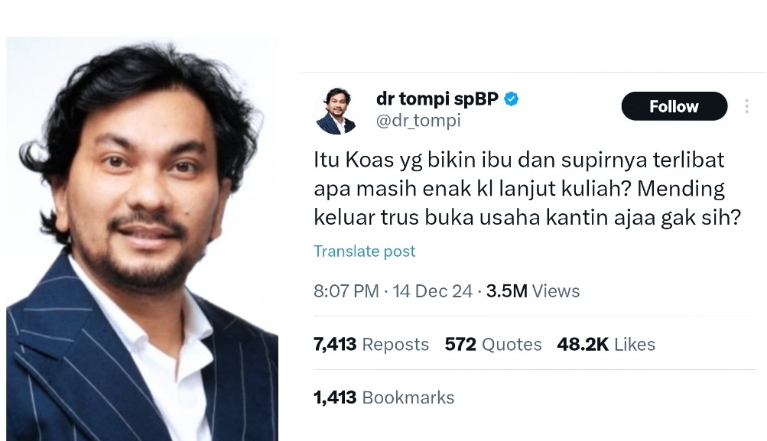Click the large portrait photo on left
This screenshot has height=441, width=767.
pyautogui.click(x=142, y=238)
